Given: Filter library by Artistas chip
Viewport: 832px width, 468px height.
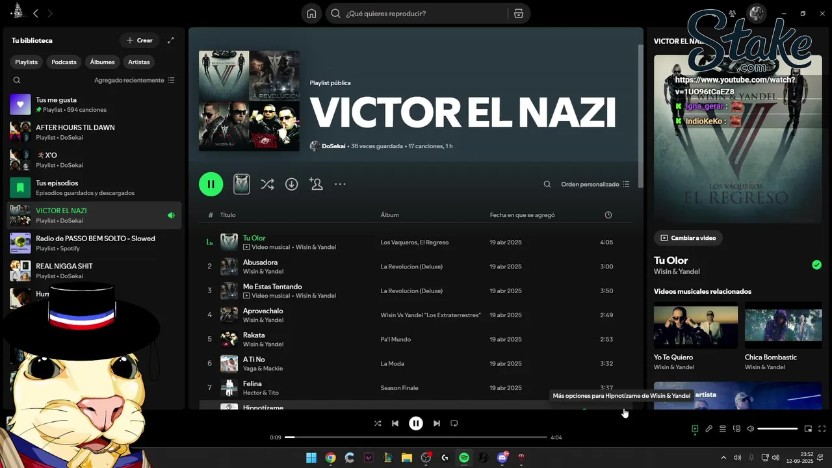Looking at the screenshot, I should pyautogui.click(x=139, y=62).
